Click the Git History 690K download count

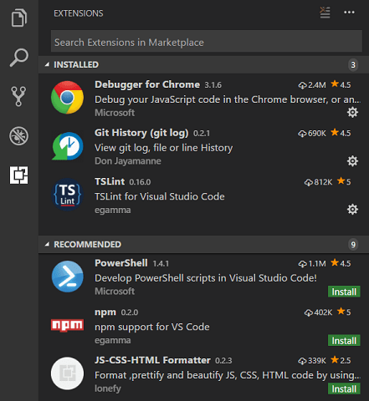click(312, 134)
